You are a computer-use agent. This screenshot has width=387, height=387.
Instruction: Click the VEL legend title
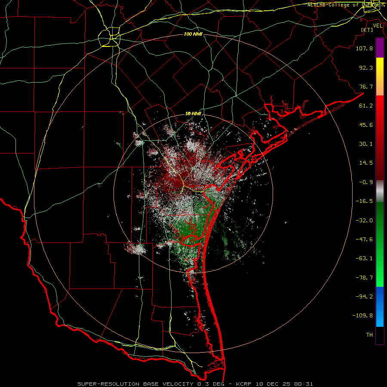[378, 26]
